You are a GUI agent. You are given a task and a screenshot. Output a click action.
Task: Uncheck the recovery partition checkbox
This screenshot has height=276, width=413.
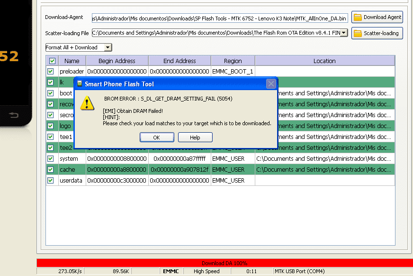pos(51,104)
